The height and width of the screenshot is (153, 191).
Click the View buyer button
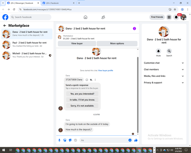[x=77, y=44]
